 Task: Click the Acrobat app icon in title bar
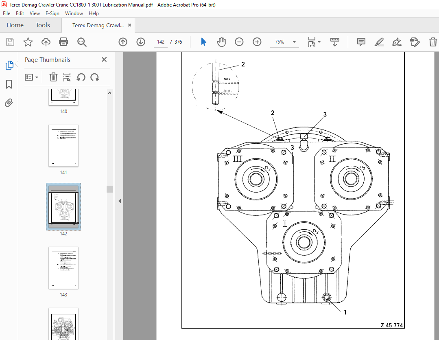coord(4,4)
